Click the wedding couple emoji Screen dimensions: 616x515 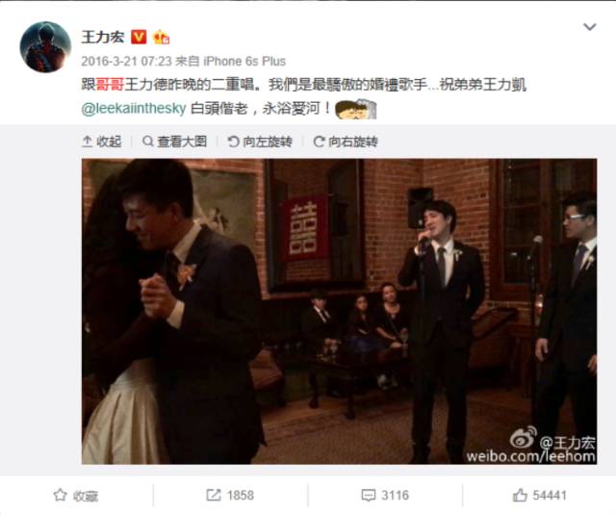356,109
